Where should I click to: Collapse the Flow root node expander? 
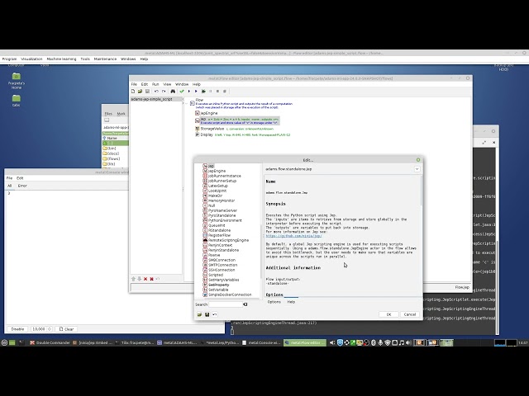coord(186,103)
